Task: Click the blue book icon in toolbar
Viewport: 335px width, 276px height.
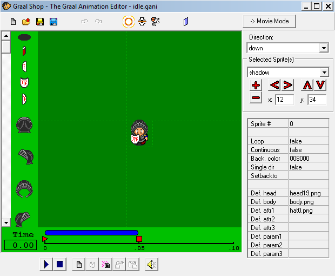Action: 186,22
